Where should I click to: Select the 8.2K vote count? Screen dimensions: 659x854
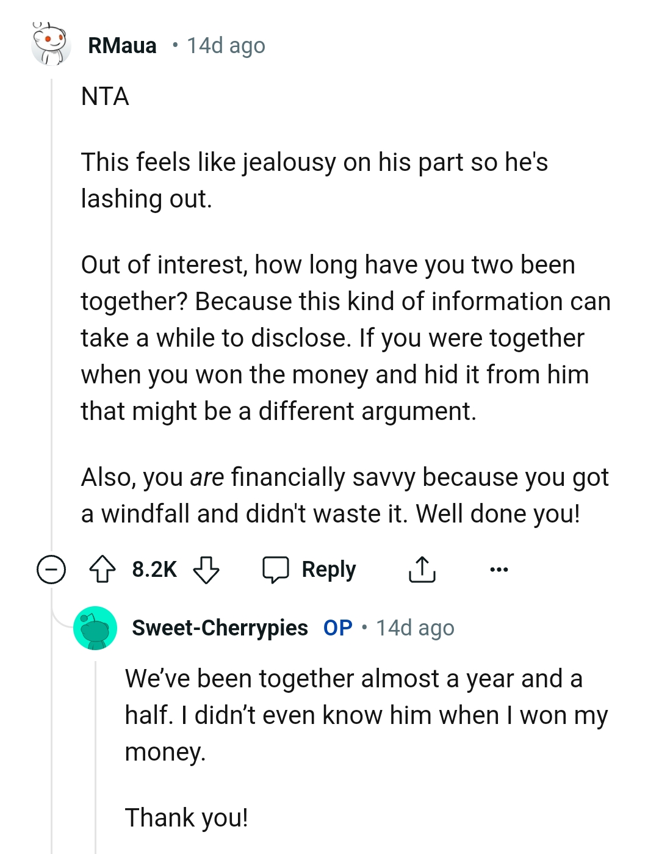pos(154,569)
